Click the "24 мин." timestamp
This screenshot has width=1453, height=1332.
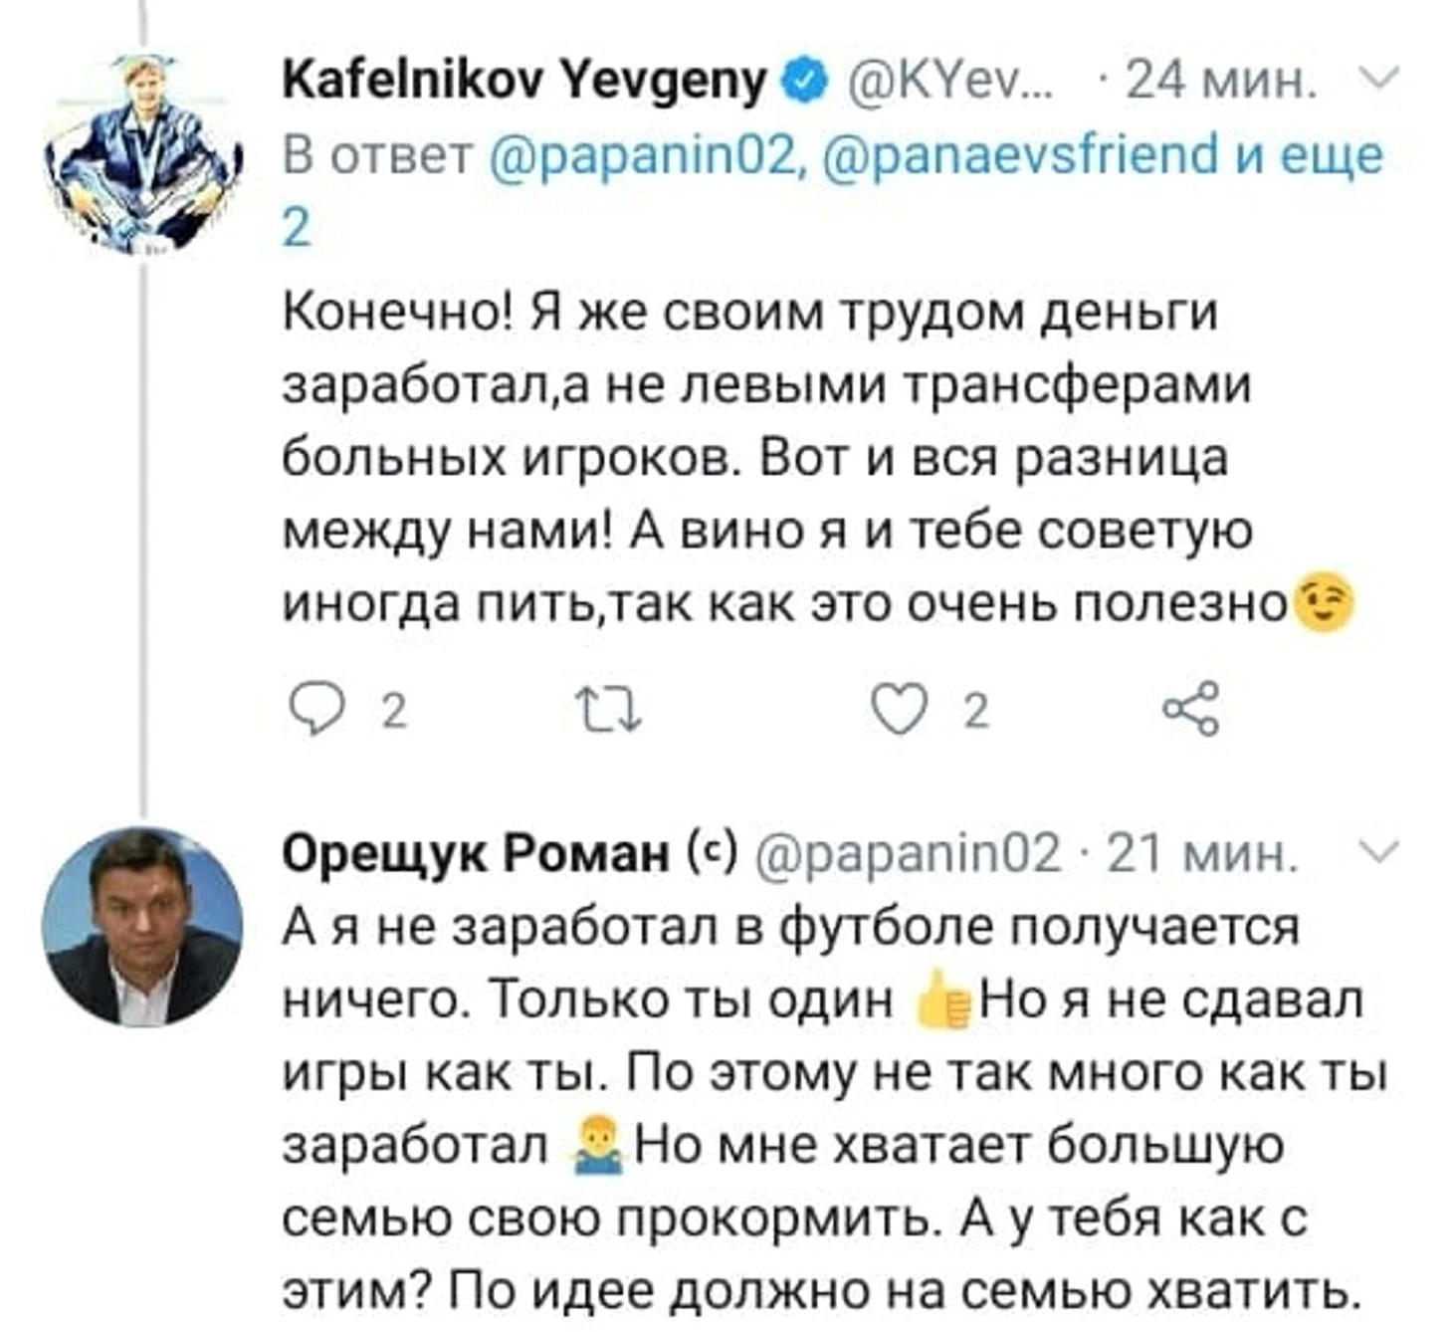(x=1219, y=81)
